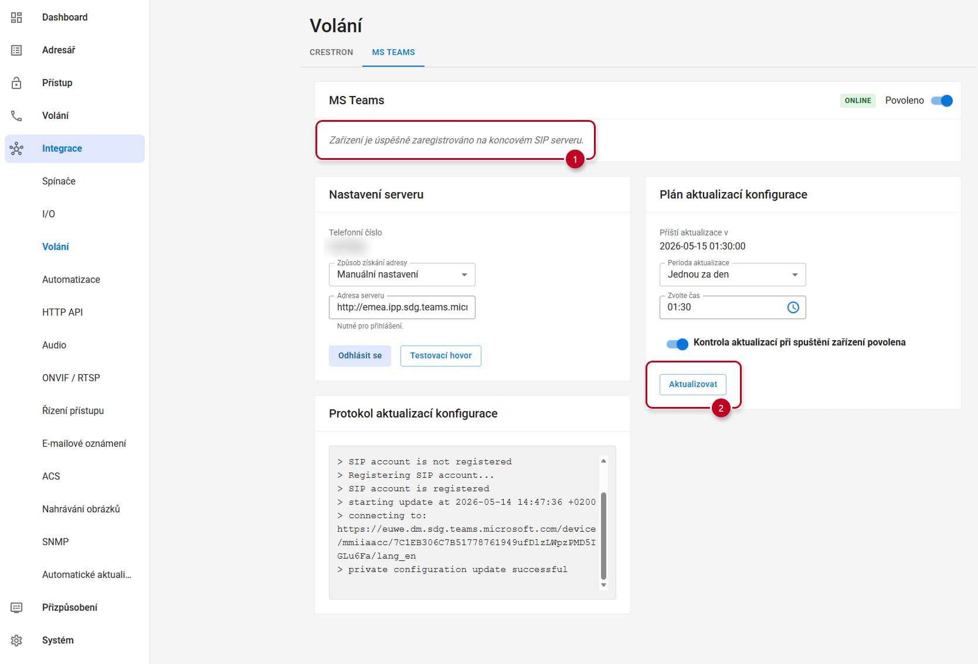
Task: Click the Volání phone icon
Action: (x=16, y=116)
